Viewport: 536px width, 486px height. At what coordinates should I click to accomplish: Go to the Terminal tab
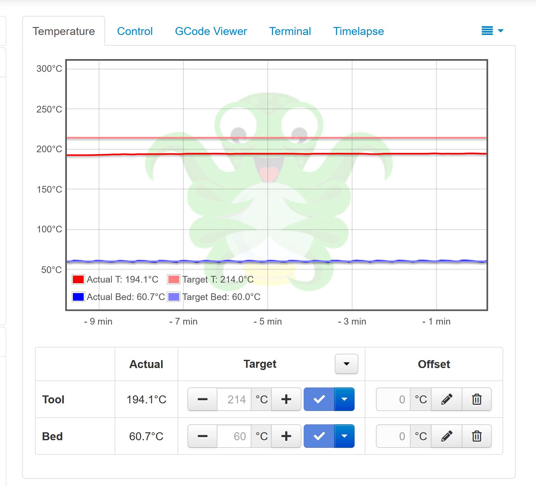pyautogui.click(x=290, y=31)
